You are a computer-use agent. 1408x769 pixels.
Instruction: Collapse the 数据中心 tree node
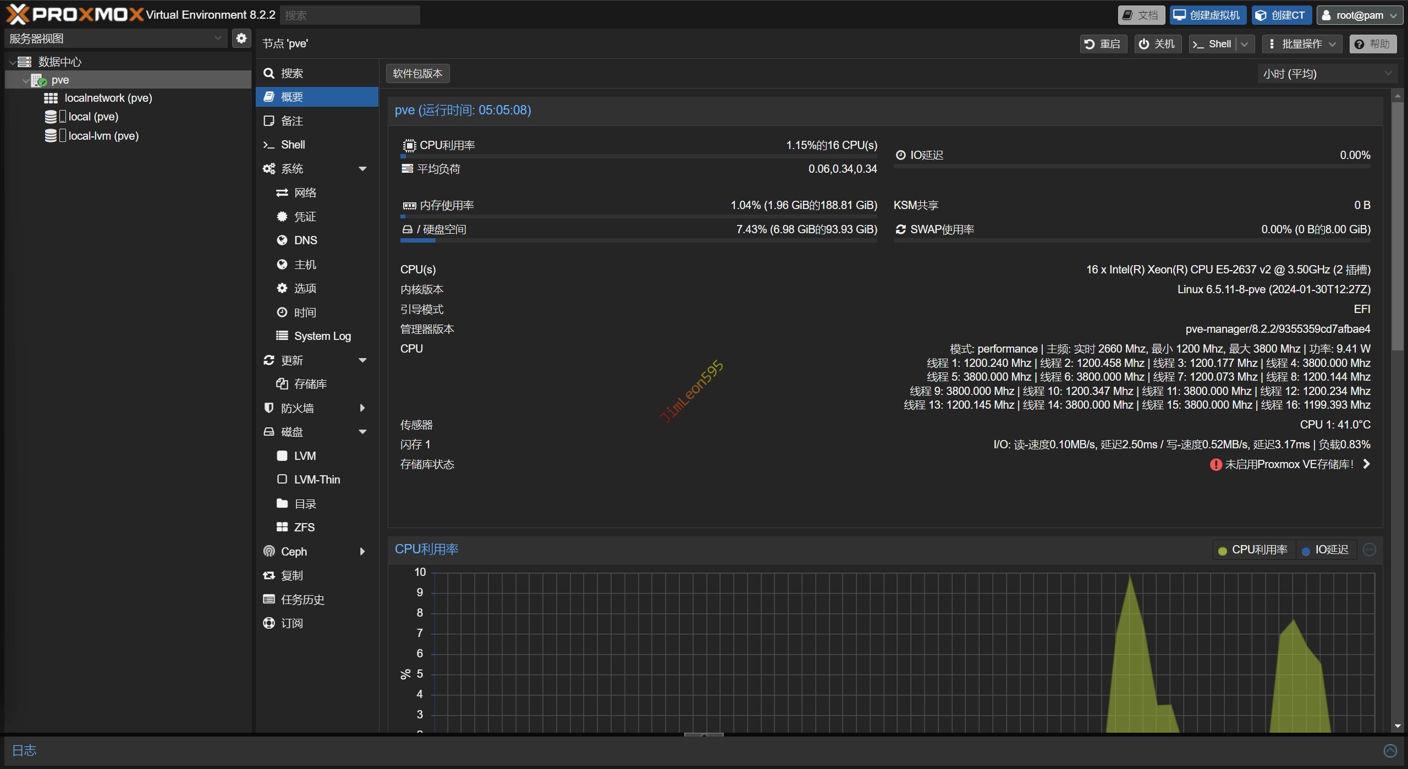[12, 62]
